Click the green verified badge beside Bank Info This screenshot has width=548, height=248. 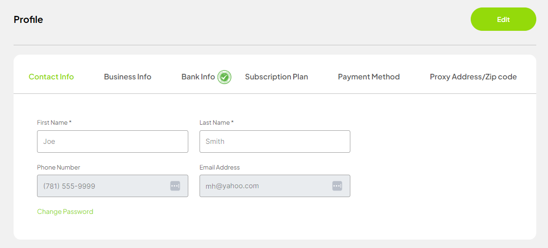pos(224,77)
